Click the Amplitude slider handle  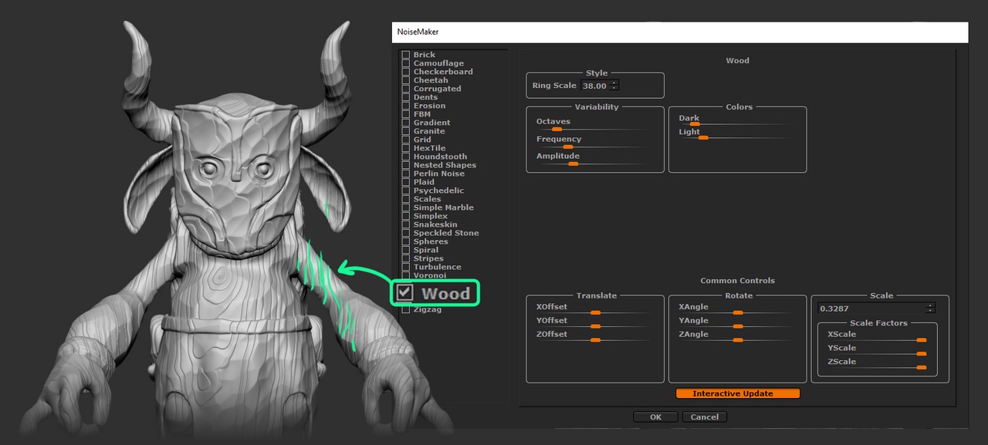point(573,164)
